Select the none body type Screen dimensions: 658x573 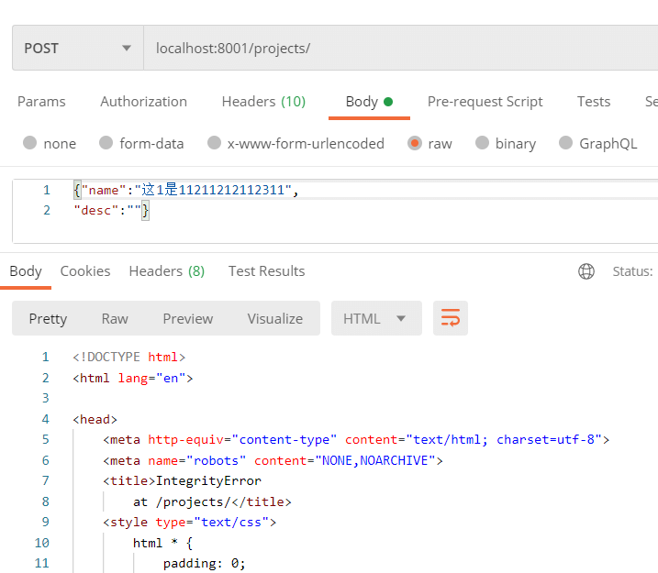[50, 143]
